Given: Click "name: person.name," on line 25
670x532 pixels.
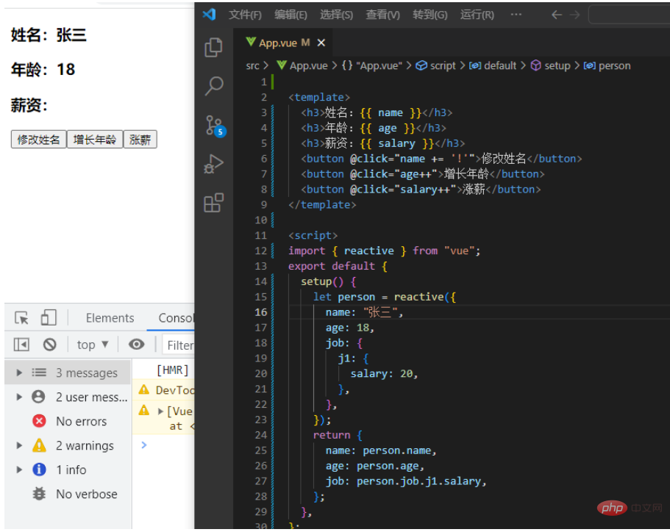Looking at the screenshot, I should (x=381, y=450).
